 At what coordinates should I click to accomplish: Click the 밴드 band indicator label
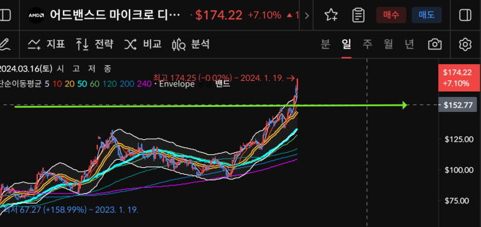[x=222, y=84]
